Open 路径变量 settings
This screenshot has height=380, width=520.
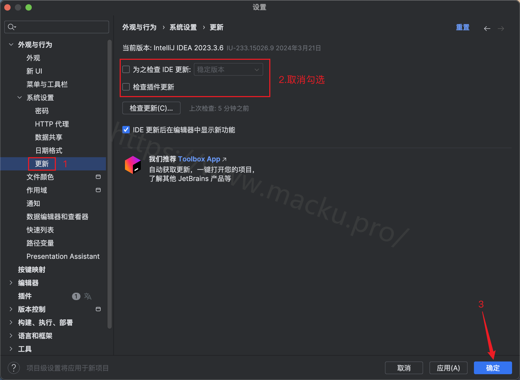click(40, 243)
